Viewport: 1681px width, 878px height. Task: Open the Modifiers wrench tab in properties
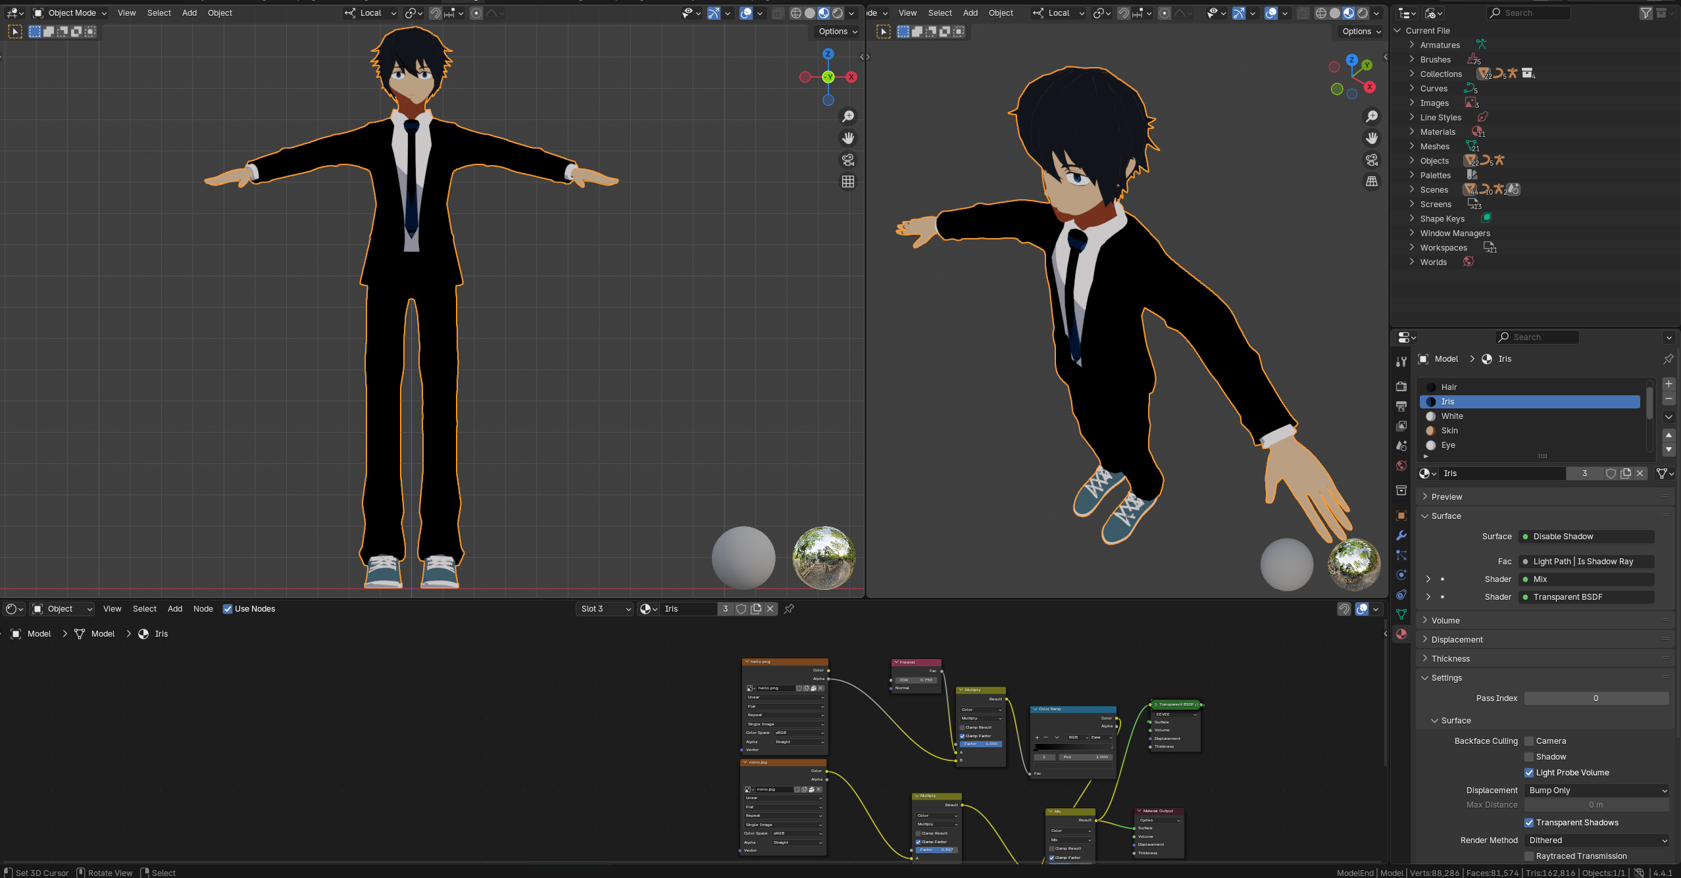click(1401, 535)
